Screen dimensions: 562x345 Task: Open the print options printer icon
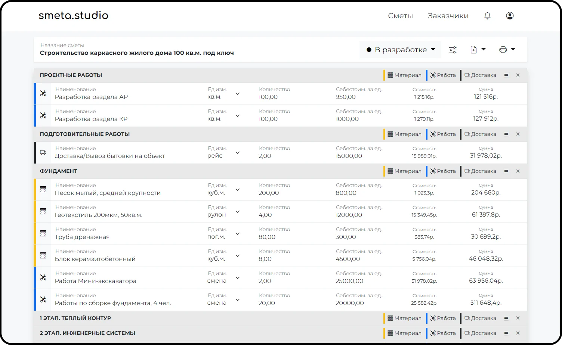click(507, 50)
